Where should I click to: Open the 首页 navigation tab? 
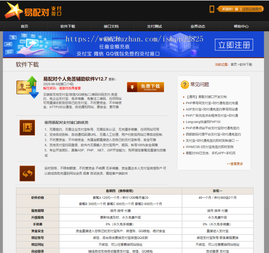[x=25, y=26]
